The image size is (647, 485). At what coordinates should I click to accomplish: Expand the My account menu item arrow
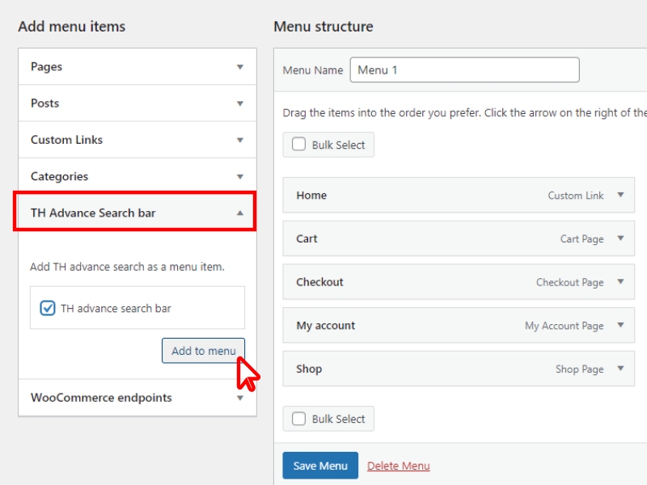pyautogui.click(x=620, y=325)
